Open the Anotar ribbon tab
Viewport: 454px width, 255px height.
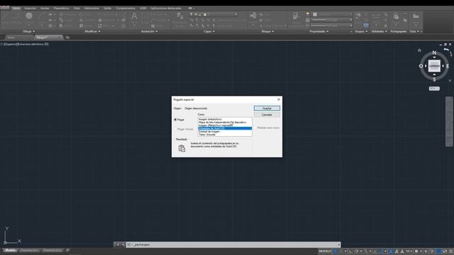pos(45,8)
